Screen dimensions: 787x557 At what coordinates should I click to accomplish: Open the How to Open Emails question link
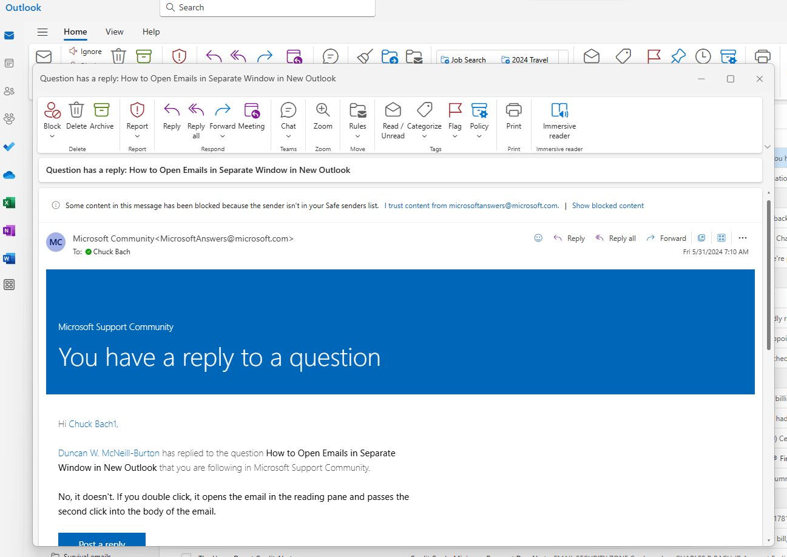pos(227,461)
